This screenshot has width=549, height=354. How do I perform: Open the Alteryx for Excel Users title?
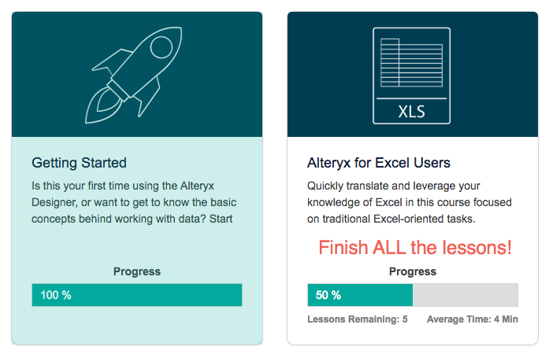click(378, 164)
